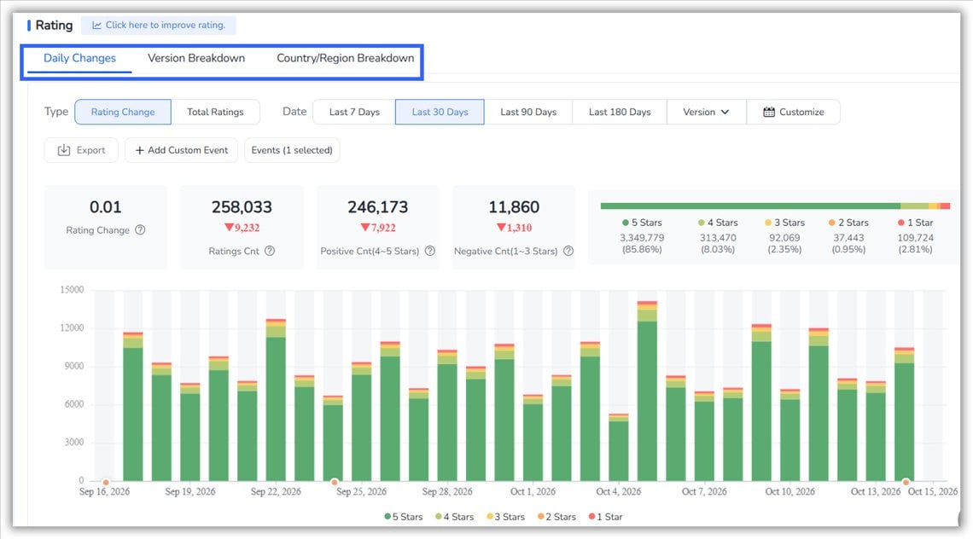The width and height of the screenshot is (973, 539).
Task: Click the event marker dot near Sep 24, 2026
Action: point(335,482)
